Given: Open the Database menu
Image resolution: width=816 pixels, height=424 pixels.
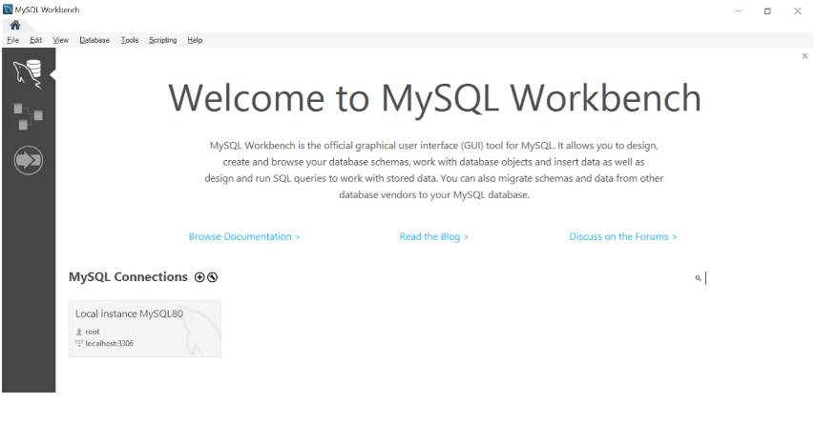Looking at the screenshot, I should (94, 40).
